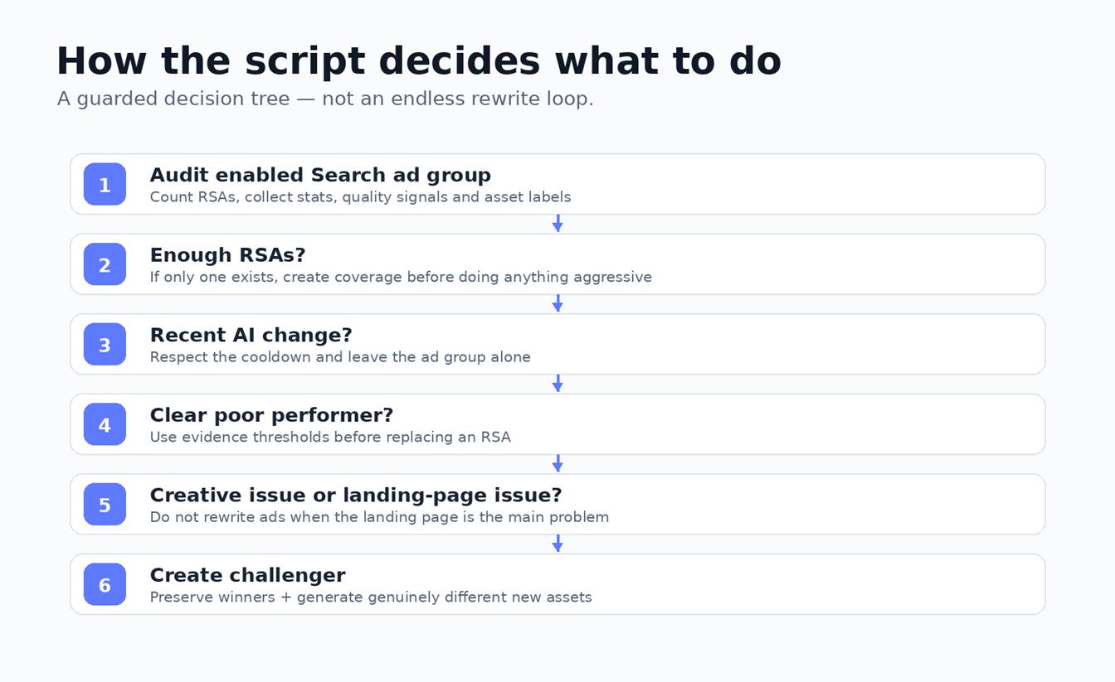Select the 'Recent AI change?' heading
Screen dimensions: 1115x682
[251, 336]
